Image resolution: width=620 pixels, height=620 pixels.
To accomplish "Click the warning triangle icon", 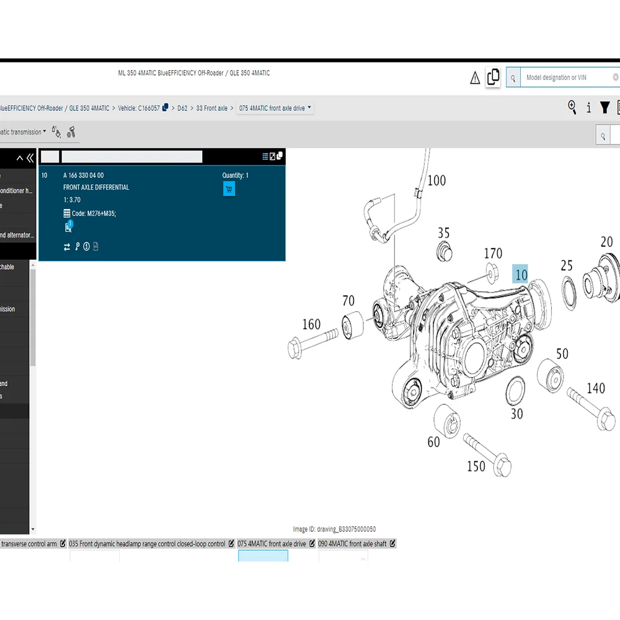I will pyautogui.click(x=475, y=77).
